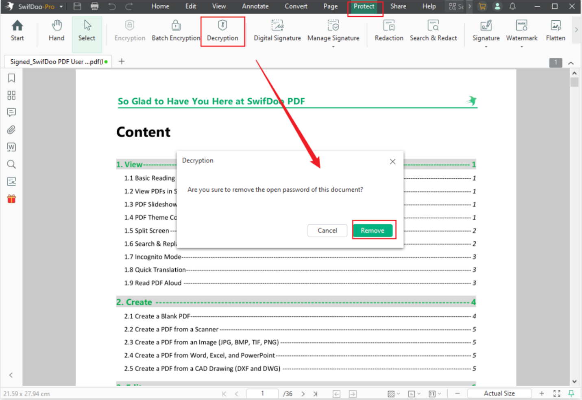
Task: Open the Attachments panel
Action: tap(11, 130)
